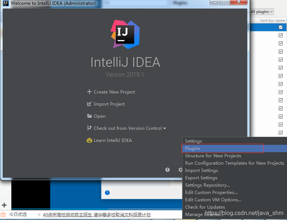Click Create New Project
This screenshot has height=220, width=287.
114,92
